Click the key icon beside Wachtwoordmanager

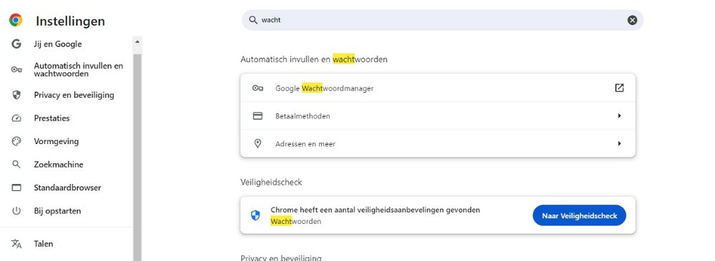click(257, 88)
